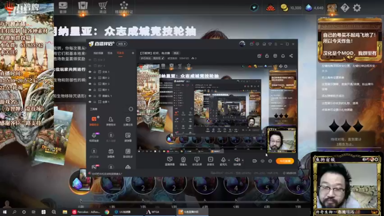Click the record video icon beside the eye icon

pos(254,161)
